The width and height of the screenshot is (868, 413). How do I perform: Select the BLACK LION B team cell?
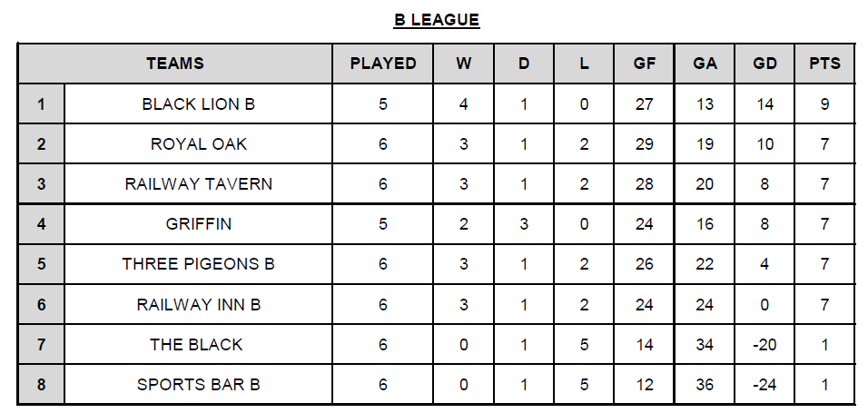(x=198, y=104)
